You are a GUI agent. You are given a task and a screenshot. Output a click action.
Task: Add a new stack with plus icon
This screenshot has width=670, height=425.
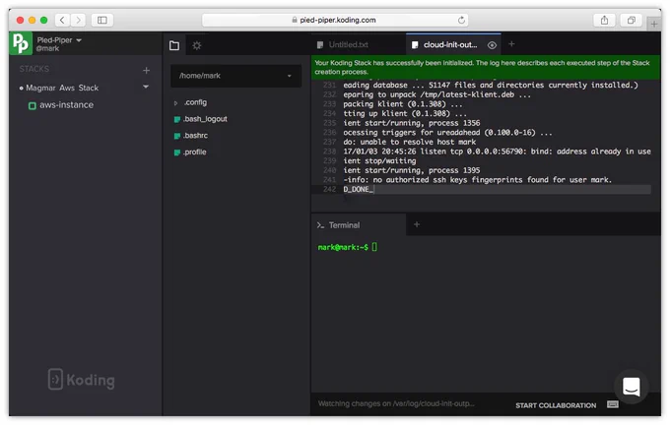(x=146, y=70)
